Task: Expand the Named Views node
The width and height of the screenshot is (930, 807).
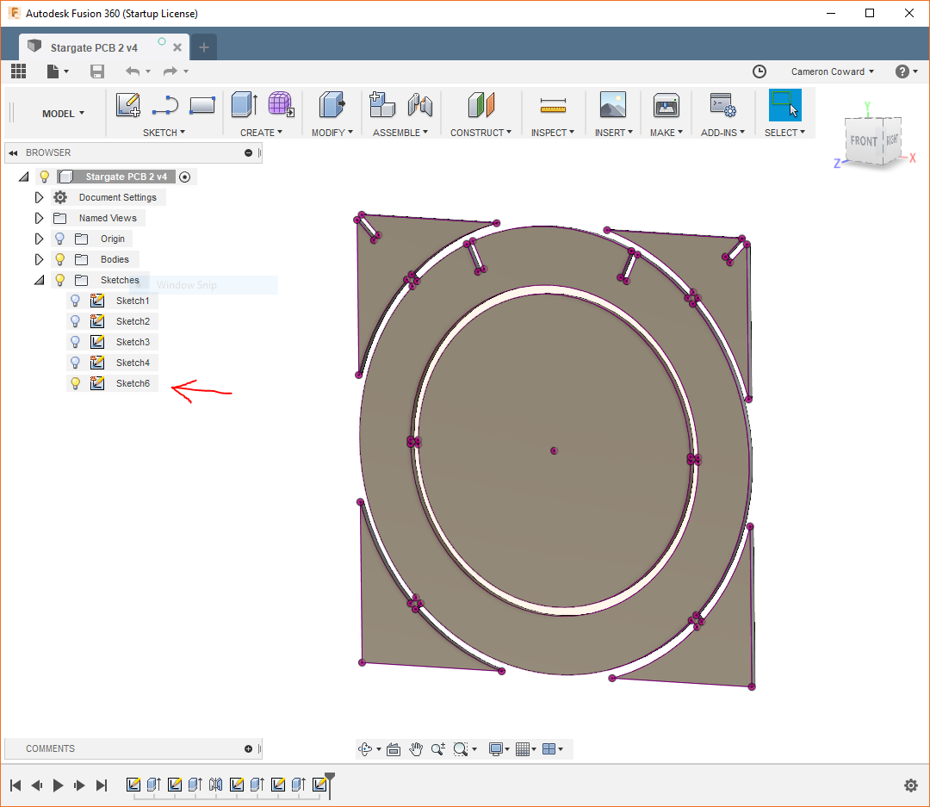Action: tap(39, 219)
